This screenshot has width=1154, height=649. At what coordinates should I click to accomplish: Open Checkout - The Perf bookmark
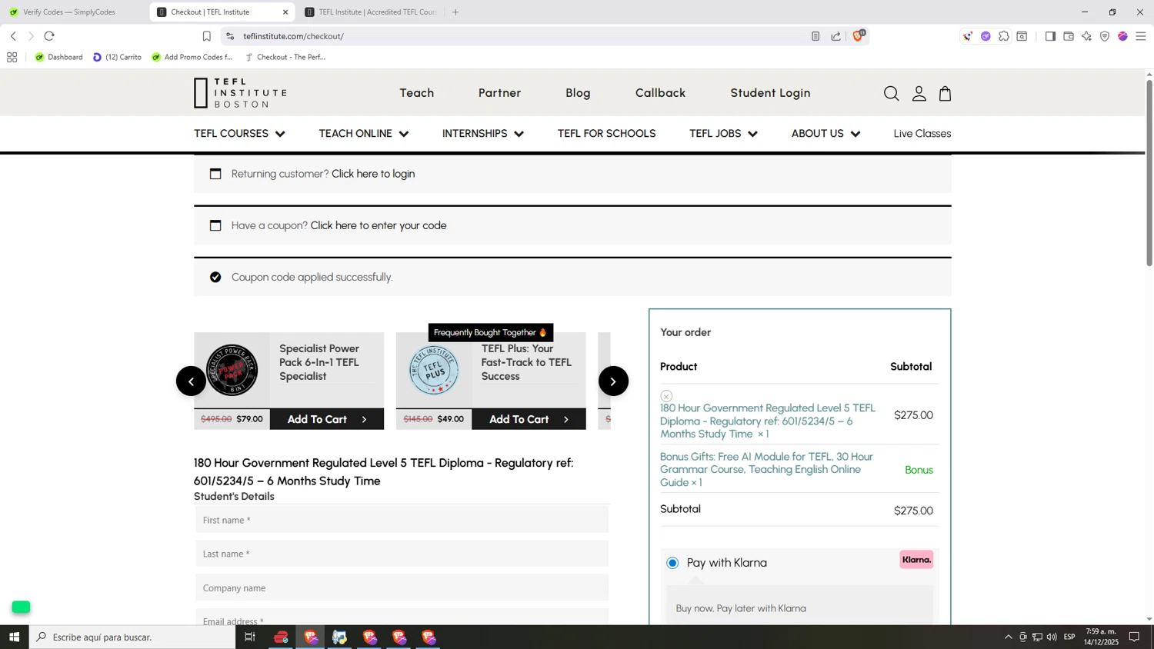285,57
